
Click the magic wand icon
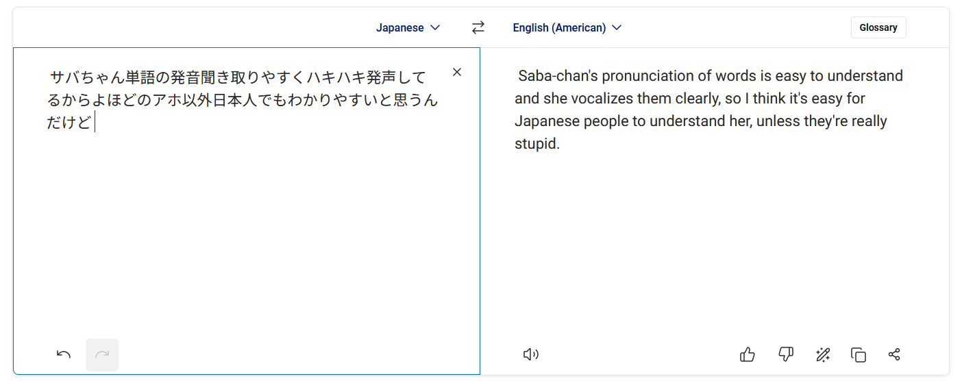[822, 354]
